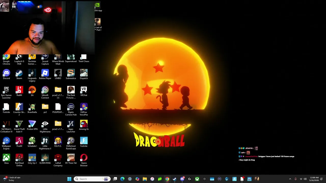Screen dimensions: 326x183
Task: Select LIMBO desktop icon
Action: coord(58,74)
